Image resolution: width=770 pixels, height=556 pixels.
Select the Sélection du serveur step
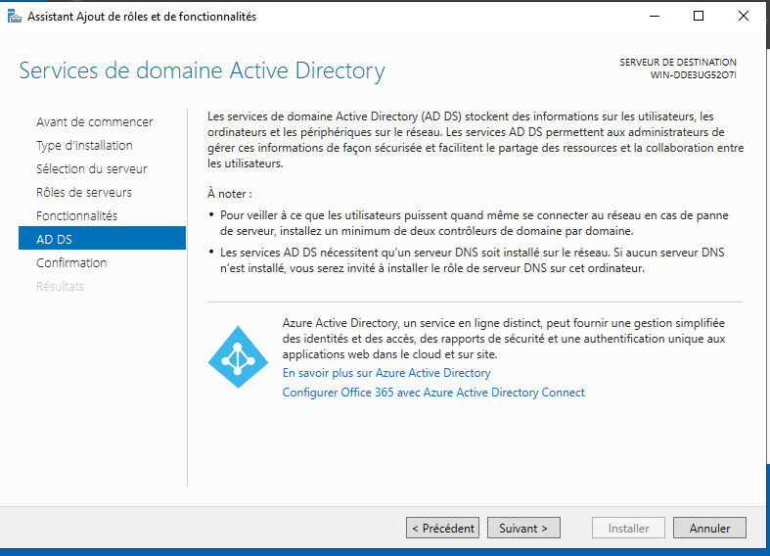92,169
